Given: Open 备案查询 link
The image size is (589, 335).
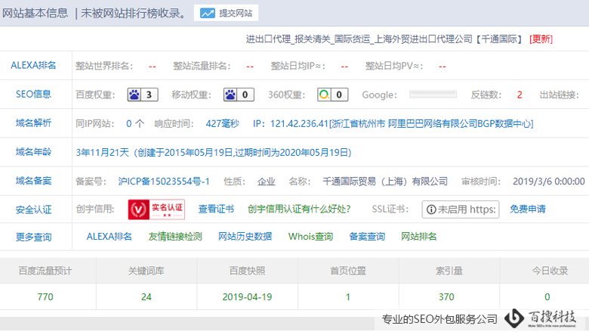Looking at the screenshot, I should click(x=367, y=237).
